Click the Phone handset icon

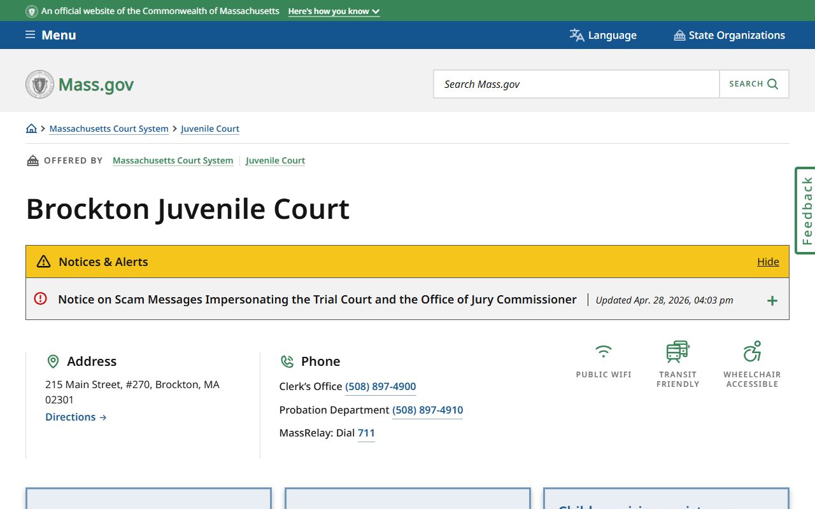[287, 361]
